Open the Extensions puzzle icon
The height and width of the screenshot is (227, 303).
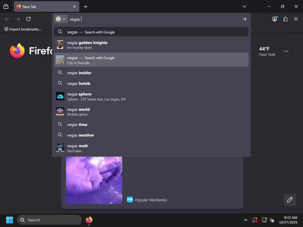285,19
